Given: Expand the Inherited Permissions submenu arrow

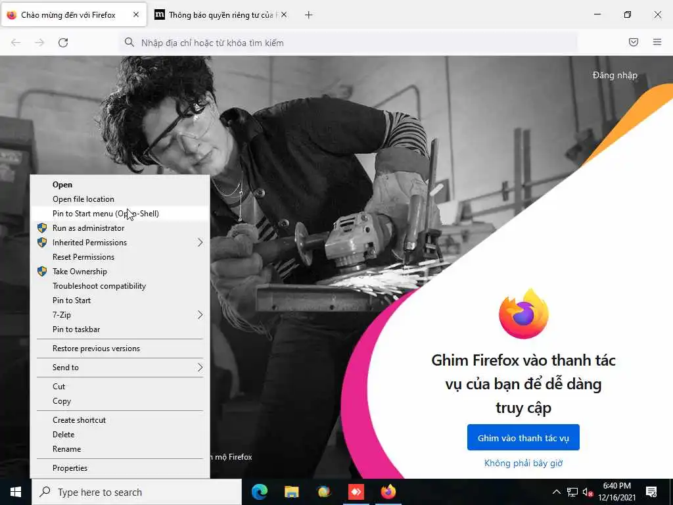Looking at the screenshot, I should (200, 243).
